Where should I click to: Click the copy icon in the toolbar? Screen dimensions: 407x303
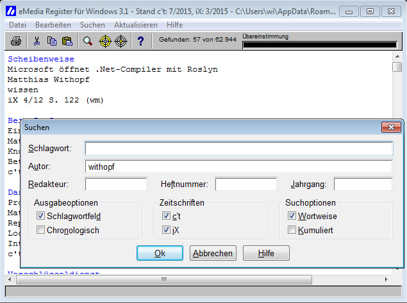51,42
